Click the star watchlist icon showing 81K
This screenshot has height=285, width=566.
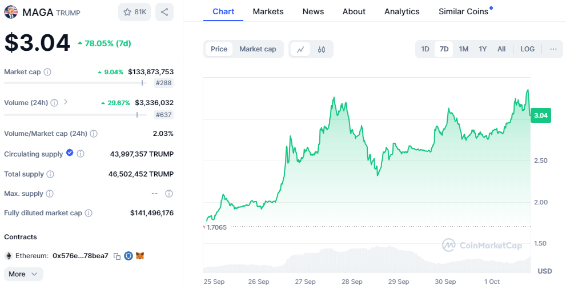134,12
